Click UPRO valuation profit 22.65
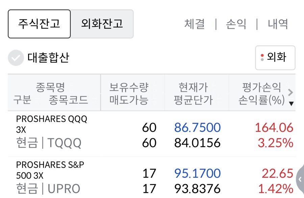The image size is (304, 198). tap(277, 173)
